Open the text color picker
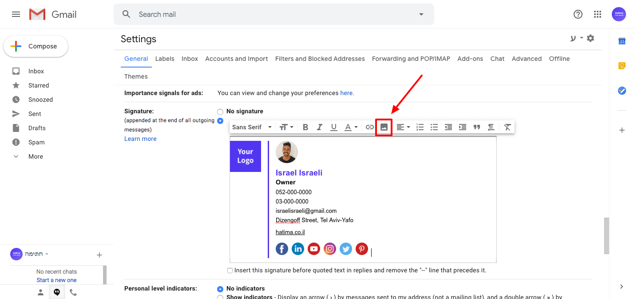Viewport: 634px width, 299px height. 351,127
